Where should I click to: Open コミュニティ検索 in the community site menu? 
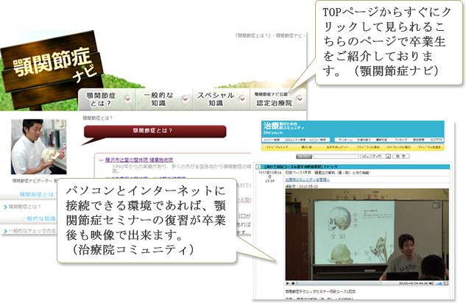pyautogui.click(x=295, y=140)
